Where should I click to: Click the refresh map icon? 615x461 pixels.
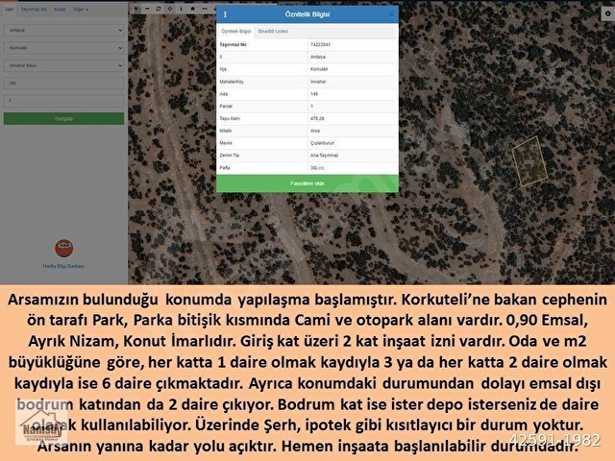(159, 9)
